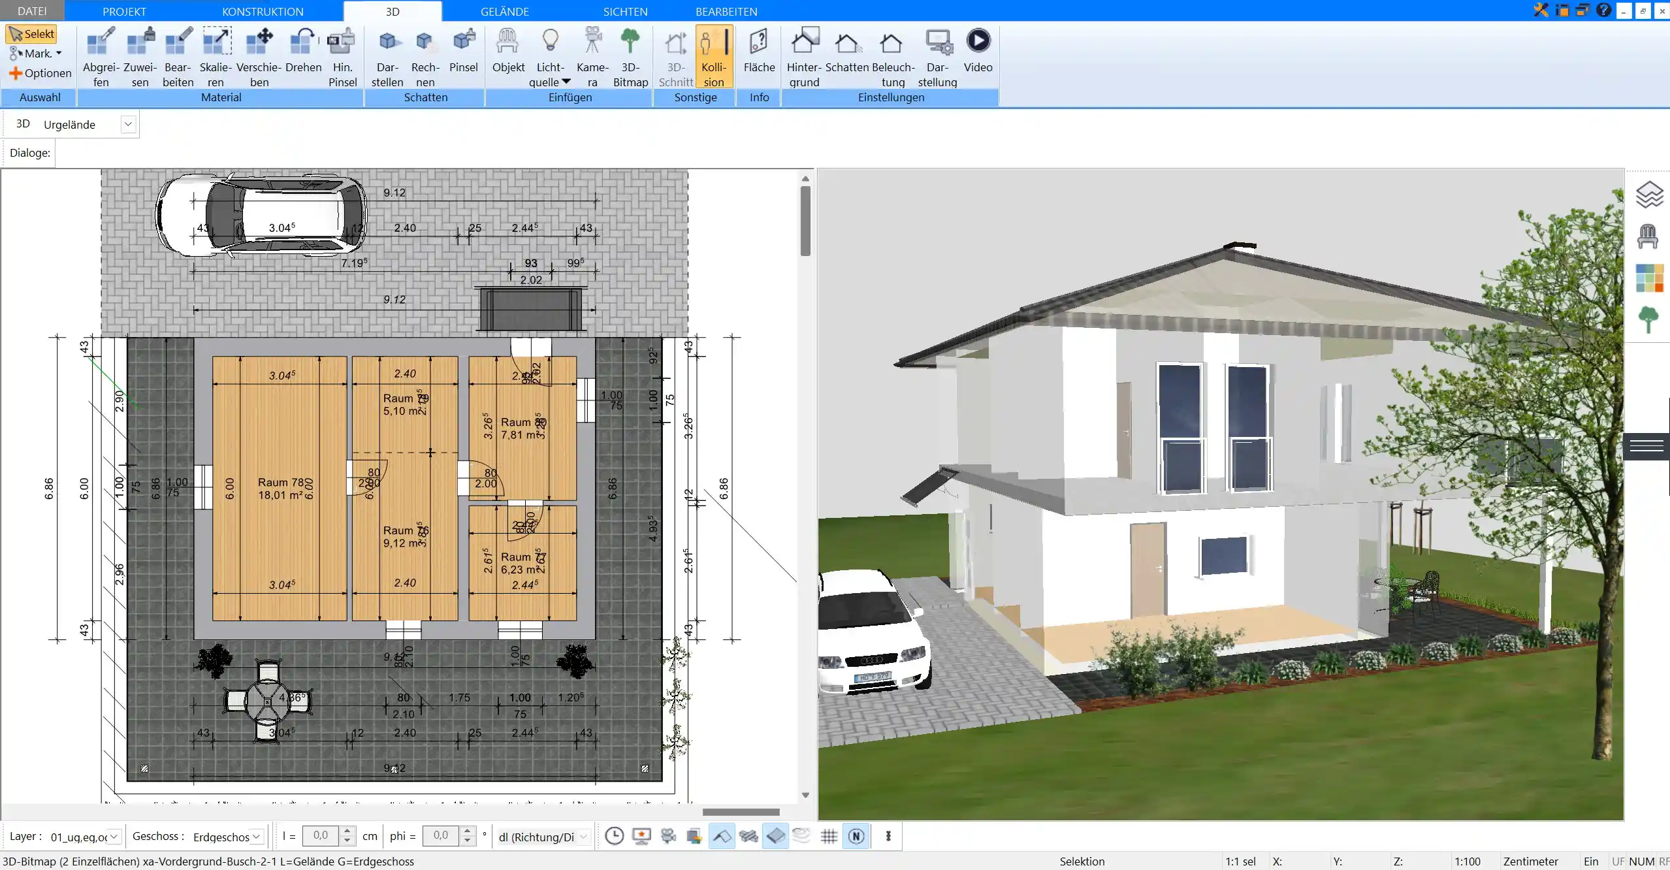Screen dimensions: 1670x870
Task: Open the furniture chair catalog in sidebar
Action: [1648, 236]
